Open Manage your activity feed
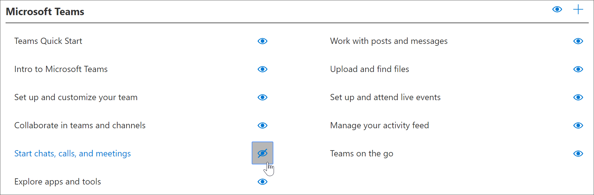Image resolution: width=594 pixels, height=195 pixels. (x=379, y=125)
